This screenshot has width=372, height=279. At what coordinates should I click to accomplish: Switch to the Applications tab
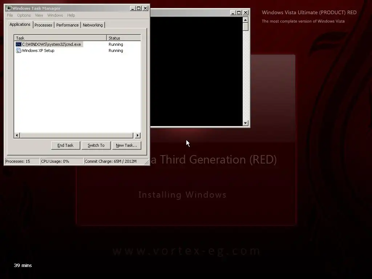(20, 24)
